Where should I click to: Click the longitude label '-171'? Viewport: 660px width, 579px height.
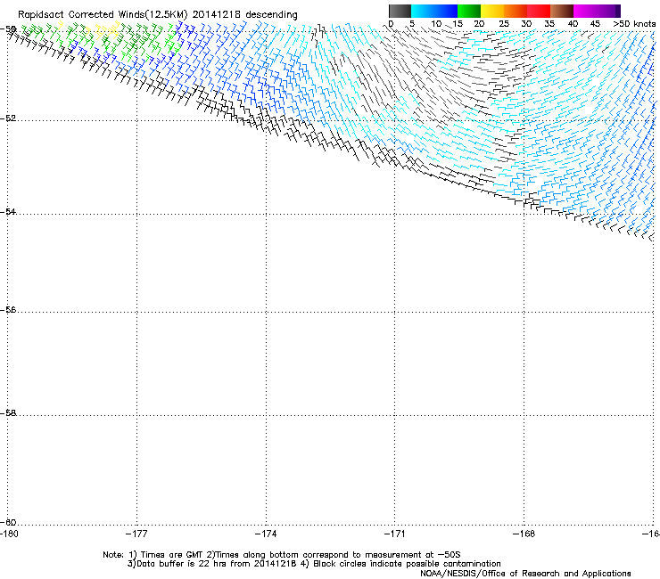click(395, 534)
